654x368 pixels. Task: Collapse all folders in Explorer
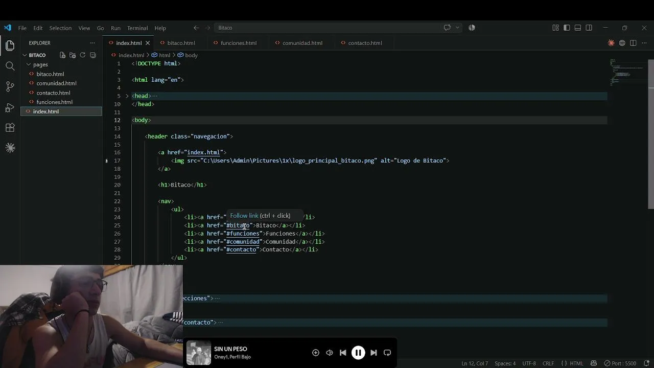(x=93, y=55)
